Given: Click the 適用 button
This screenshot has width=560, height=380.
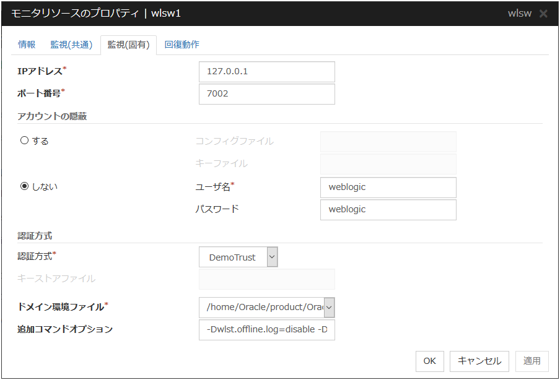Looking at the screenshot, I should (x=532, y=361).
